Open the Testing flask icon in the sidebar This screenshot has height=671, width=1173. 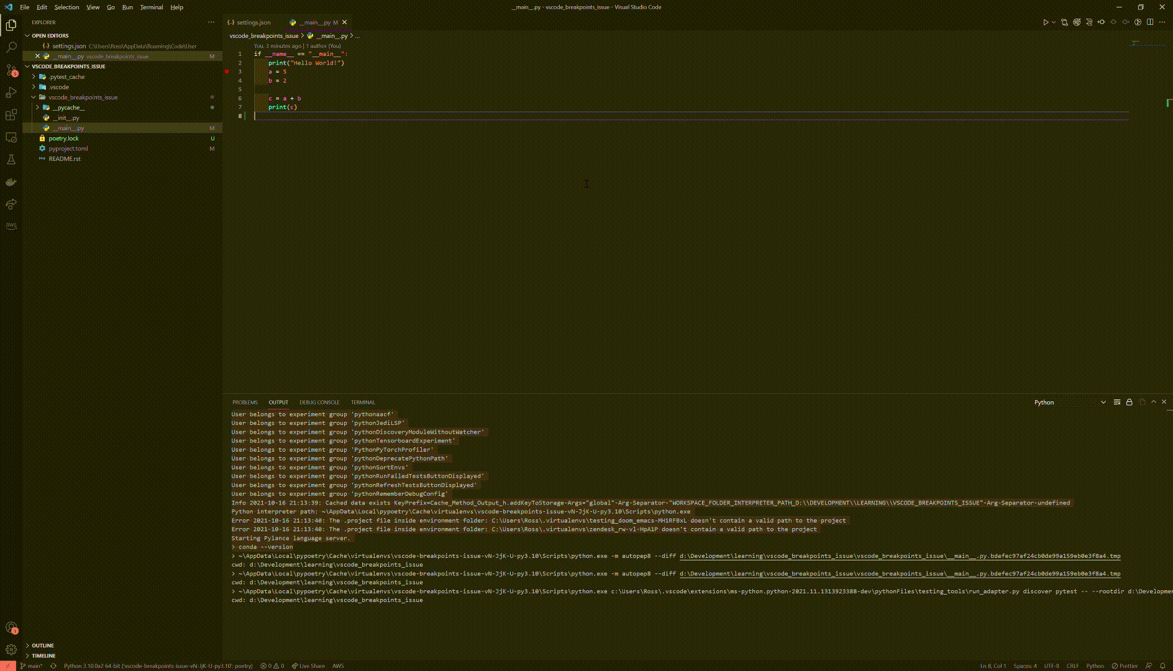(11, 160)
